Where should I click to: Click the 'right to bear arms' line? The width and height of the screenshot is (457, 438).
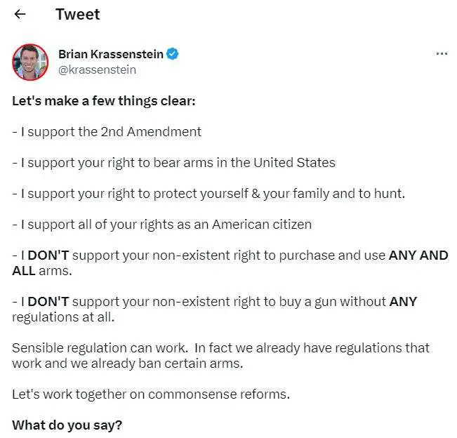pyautogui.click(x=173, y=163)
